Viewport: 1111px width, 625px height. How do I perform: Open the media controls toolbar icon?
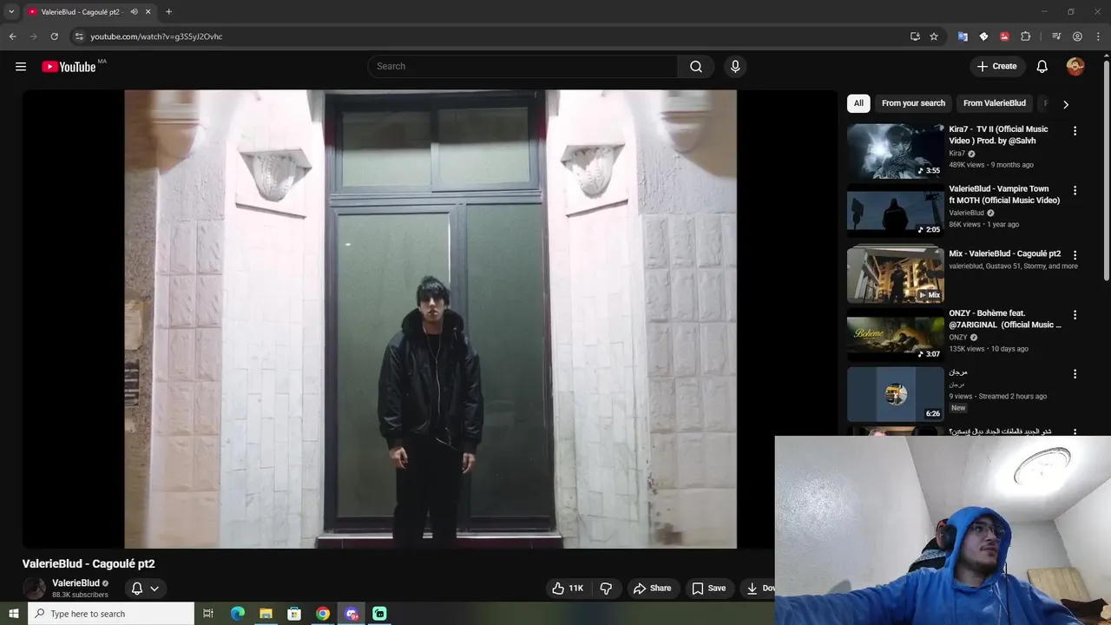[x=1056, y=36]
